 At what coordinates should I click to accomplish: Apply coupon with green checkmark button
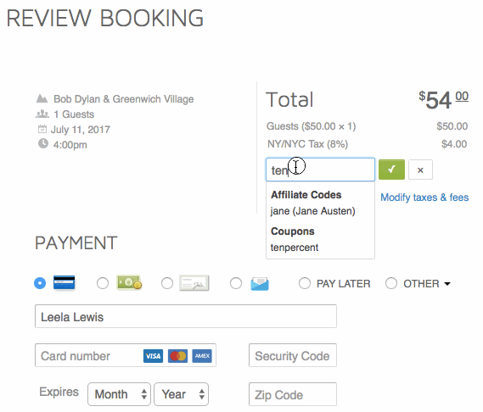pyautogui.click(x=391, y=170)
